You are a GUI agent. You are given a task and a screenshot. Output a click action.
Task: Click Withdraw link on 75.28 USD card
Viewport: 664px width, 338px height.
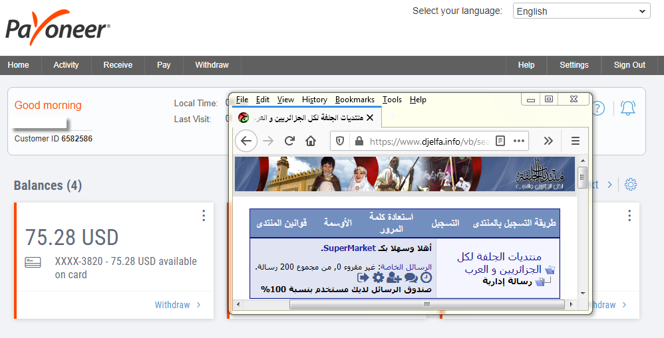click(178, 305)
